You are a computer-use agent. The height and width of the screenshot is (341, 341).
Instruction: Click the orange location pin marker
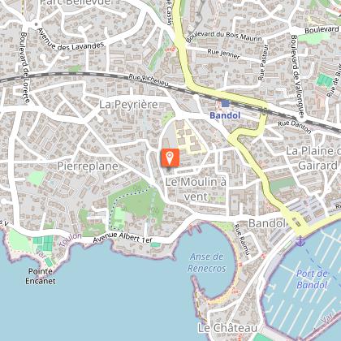point(170,158)
